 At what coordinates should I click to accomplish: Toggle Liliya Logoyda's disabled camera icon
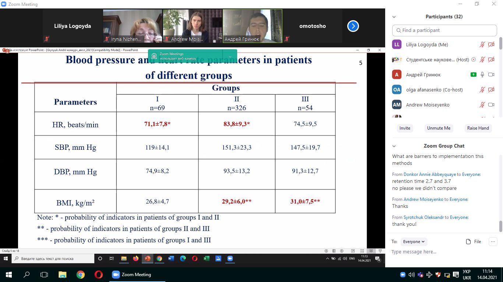[x=491, y=45]
